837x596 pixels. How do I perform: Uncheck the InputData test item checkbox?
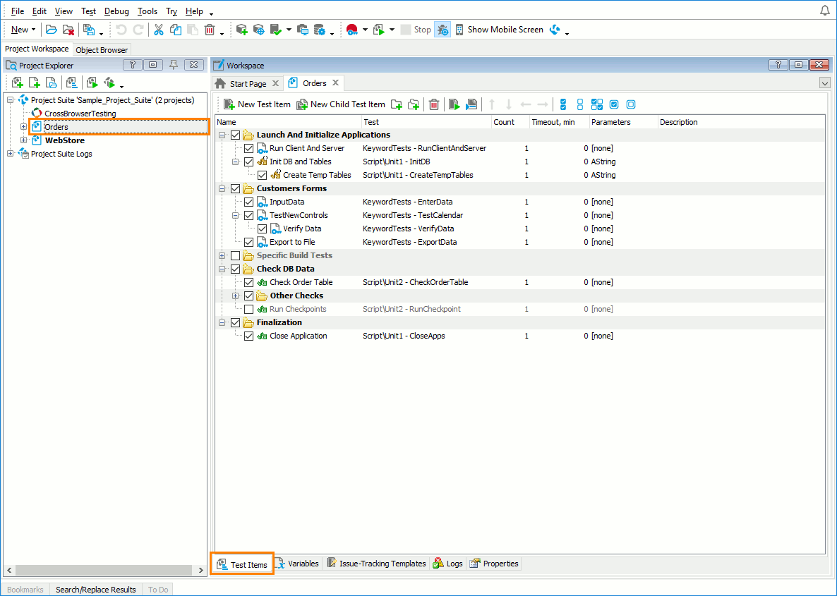(x=248, y=202)
